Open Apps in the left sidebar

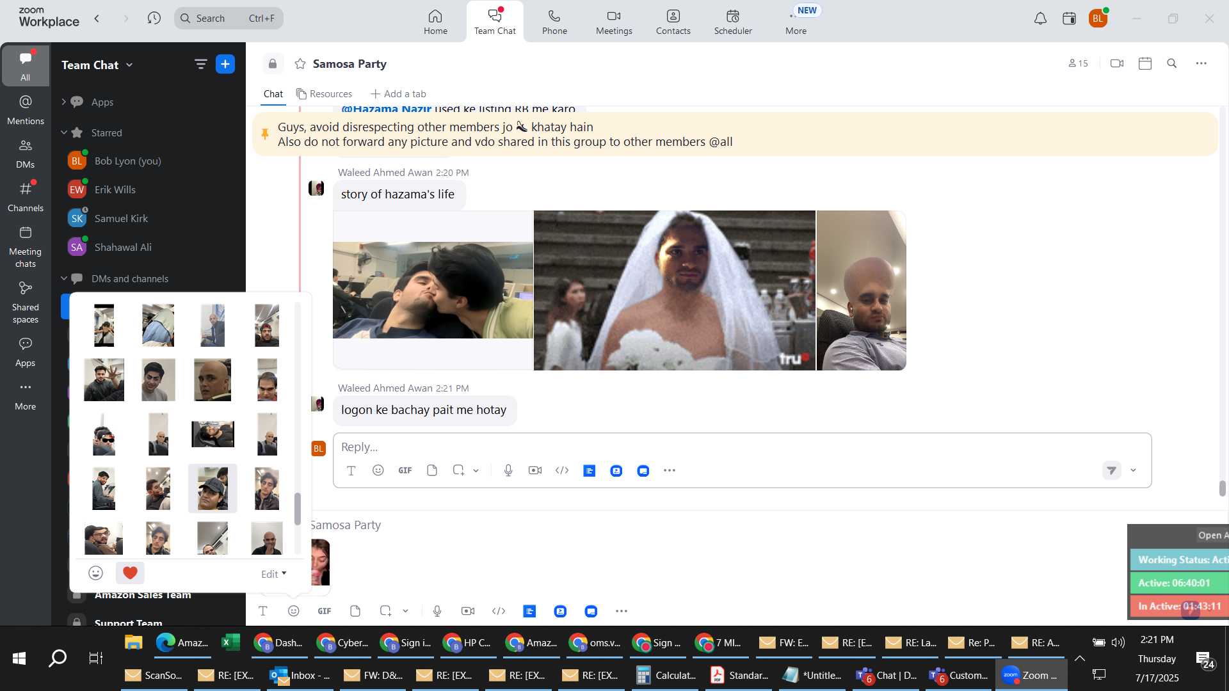26,352
